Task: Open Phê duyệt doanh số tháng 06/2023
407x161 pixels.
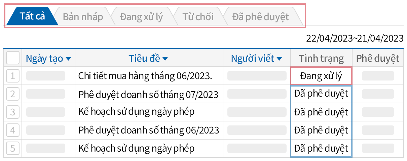Action: click(148, 130)
